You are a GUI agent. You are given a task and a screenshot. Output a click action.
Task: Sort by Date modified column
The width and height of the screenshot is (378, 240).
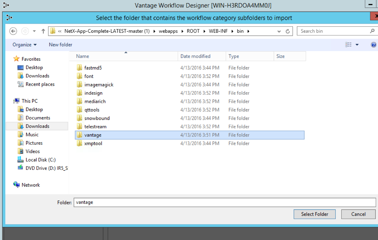click(x=202, y=56)
